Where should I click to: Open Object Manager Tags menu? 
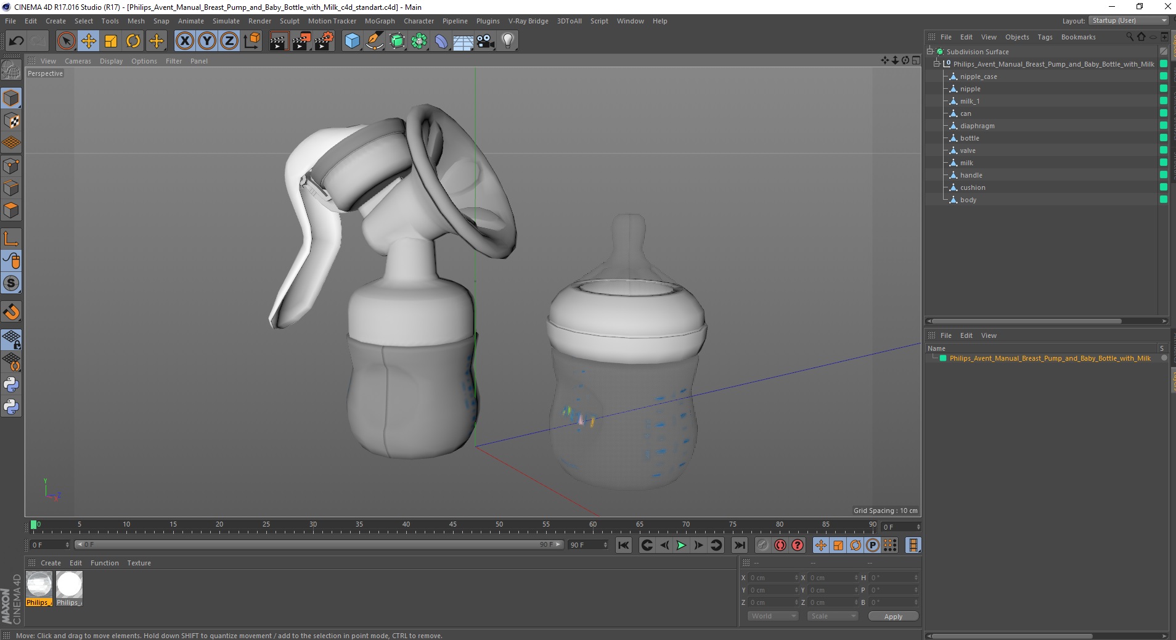point(1045,37)
